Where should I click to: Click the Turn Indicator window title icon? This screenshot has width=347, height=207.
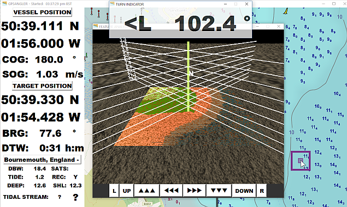click(113, 4)
